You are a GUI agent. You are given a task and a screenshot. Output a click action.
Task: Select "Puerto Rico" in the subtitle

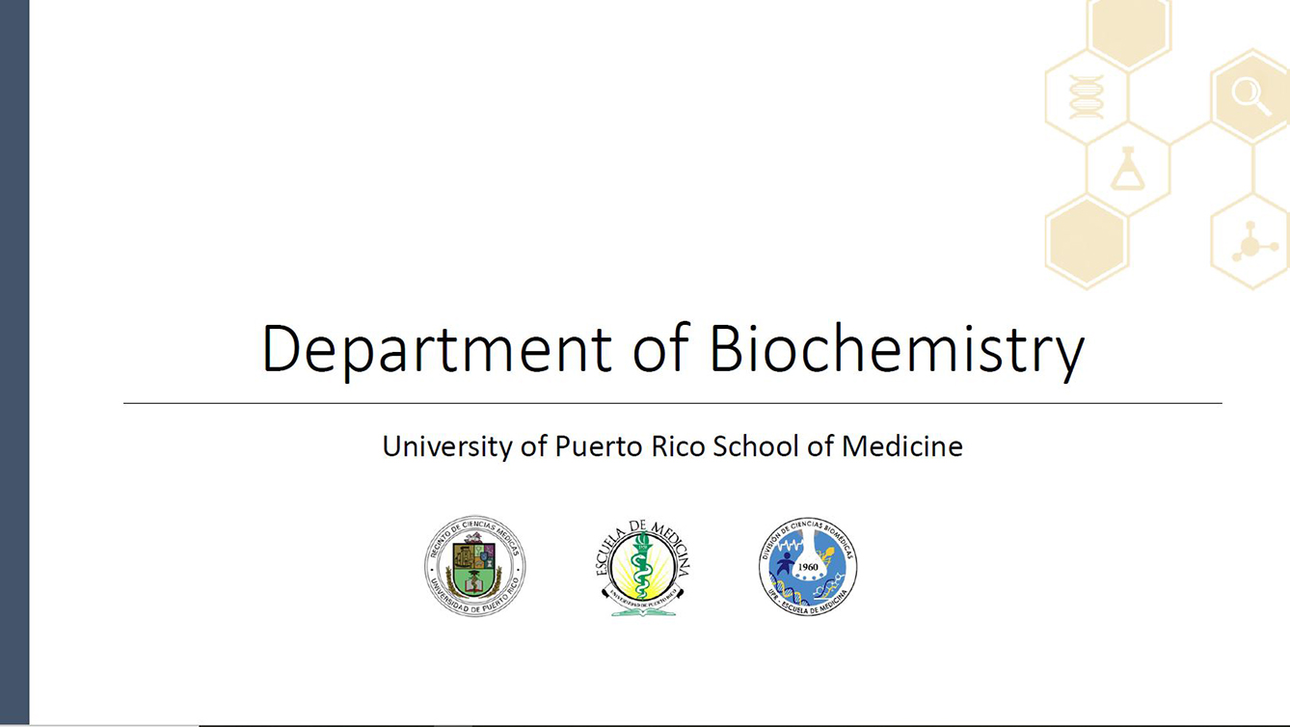pyautogui.click(x=631, y=446)
